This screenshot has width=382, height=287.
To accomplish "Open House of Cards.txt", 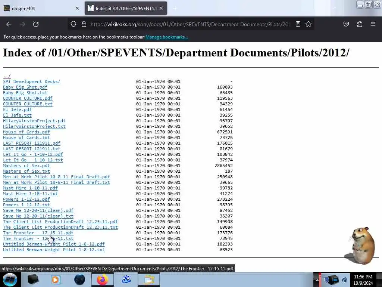I will pyautogui.click(x=26, y=138).
